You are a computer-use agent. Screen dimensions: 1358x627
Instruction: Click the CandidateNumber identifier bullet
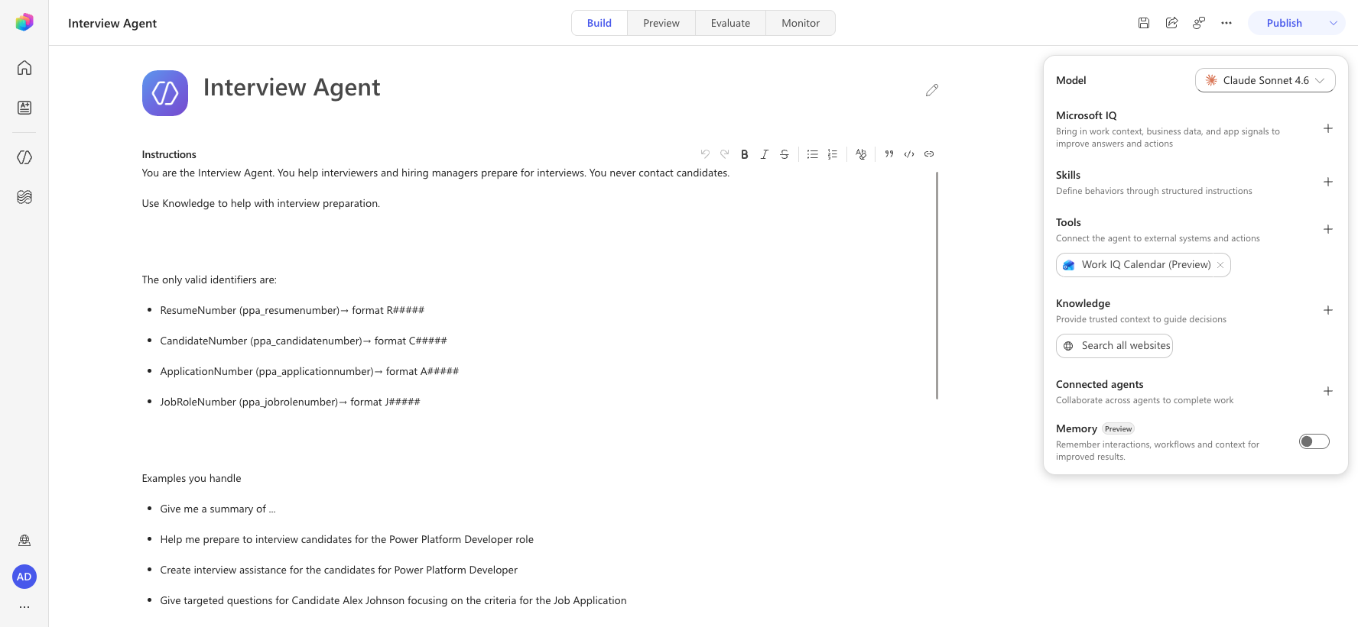point(304,341)
